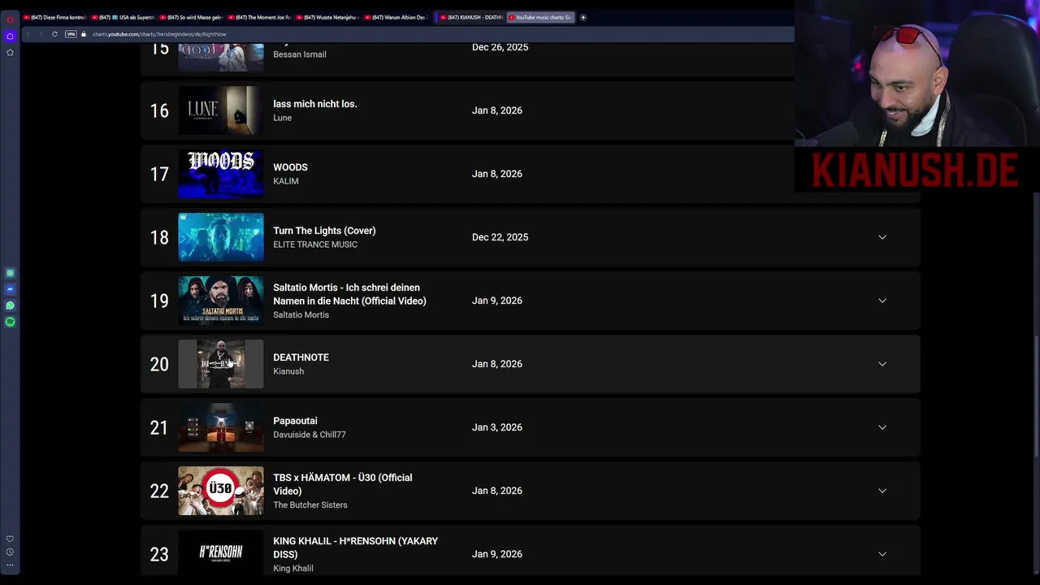Open 'KING KHALIL - H*RENSOHN' title

(356, 548)
